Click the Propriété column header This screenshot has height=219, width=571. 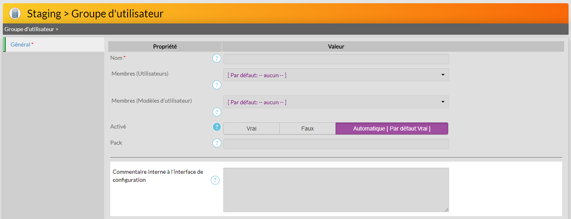click(165, 46)
